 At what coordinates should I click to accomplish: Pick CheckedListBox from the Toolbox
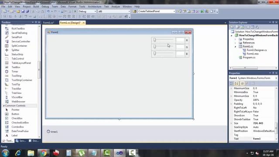(x=20, y=123)
